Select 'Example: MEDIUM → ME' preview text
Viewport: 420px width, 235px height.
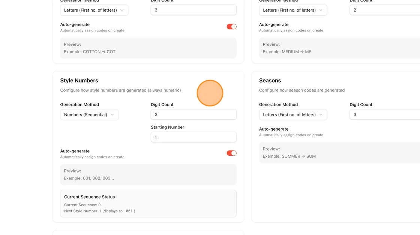(x=287, y=52)
